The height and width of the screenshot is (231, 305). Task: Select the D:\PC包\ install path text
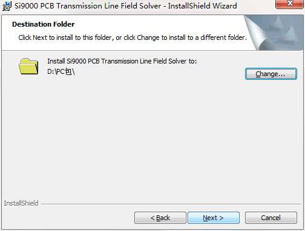[x=61, y=71]
